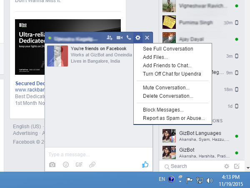Click the new message compose icon

click(x=237, y=166)
